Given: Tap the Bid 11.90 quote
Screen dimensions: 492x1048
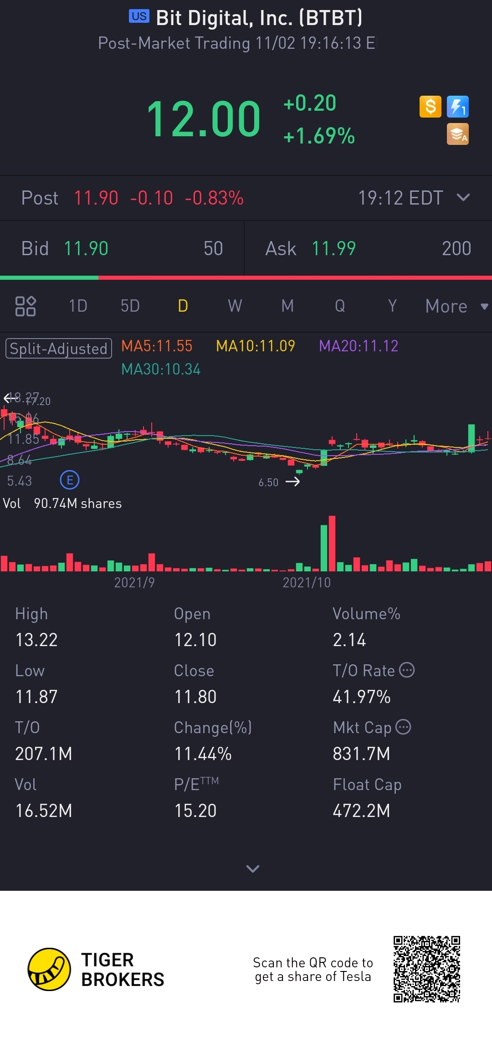Looking at the screenshot, I should (122, 248).
